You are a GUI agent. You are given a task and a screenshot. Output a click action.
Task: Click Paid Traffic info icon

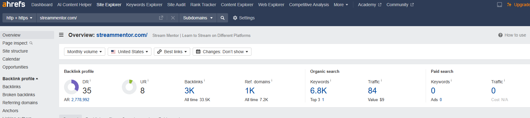click(x=504, y=81)
